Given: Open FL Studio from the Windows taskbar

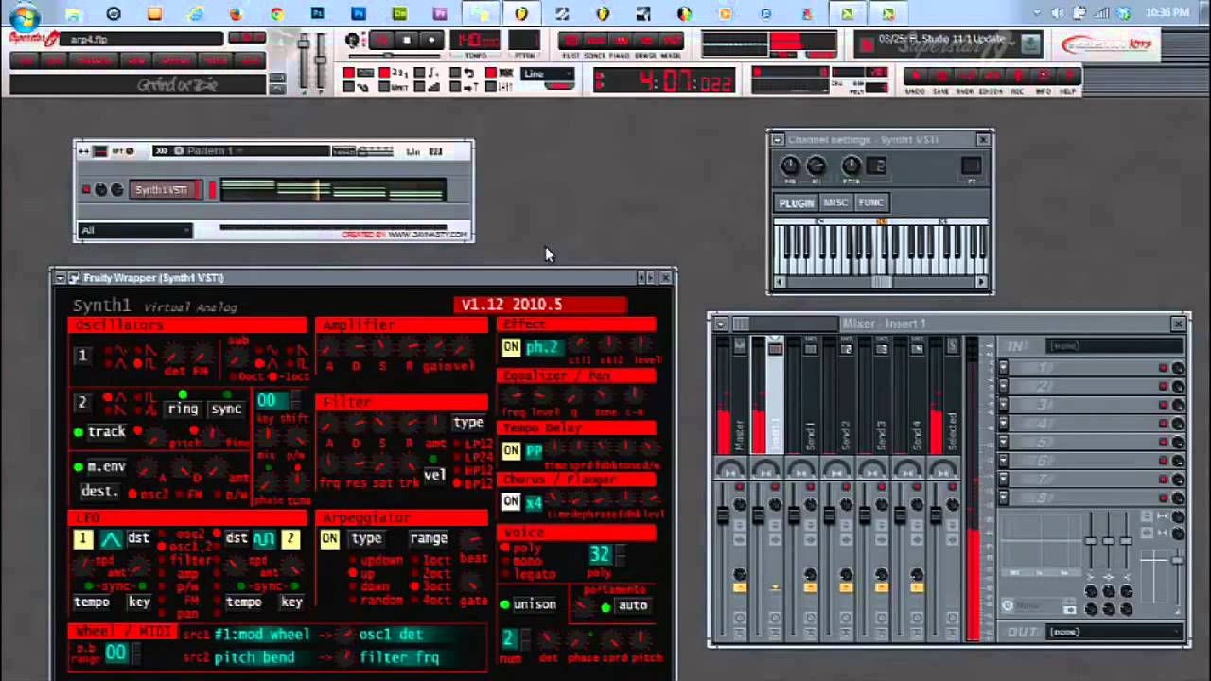Looking at the screenshot, I should 521,13.
